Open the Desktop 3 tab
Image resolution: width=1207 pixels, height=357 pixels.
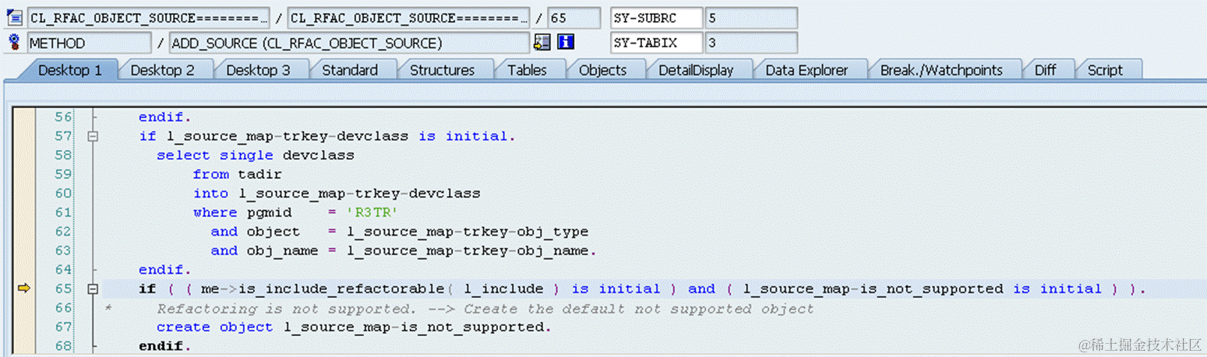[x=258, y=70]
